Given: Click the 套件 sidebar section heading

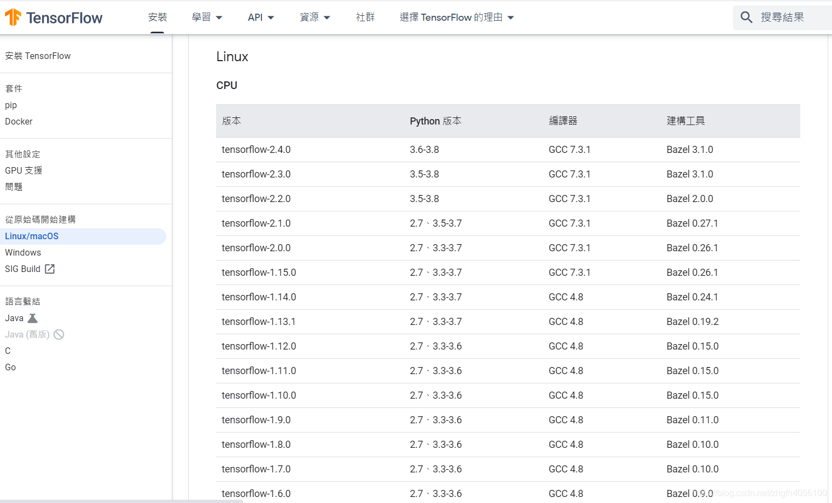Looking at the screenshot, I should pos(14,88).
